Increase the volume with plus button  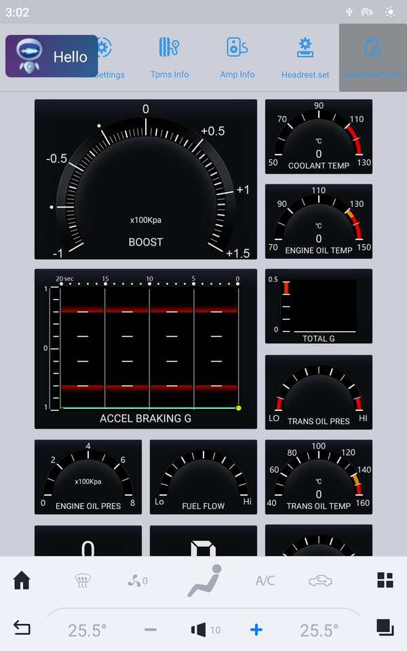click(x=256, y=630)
